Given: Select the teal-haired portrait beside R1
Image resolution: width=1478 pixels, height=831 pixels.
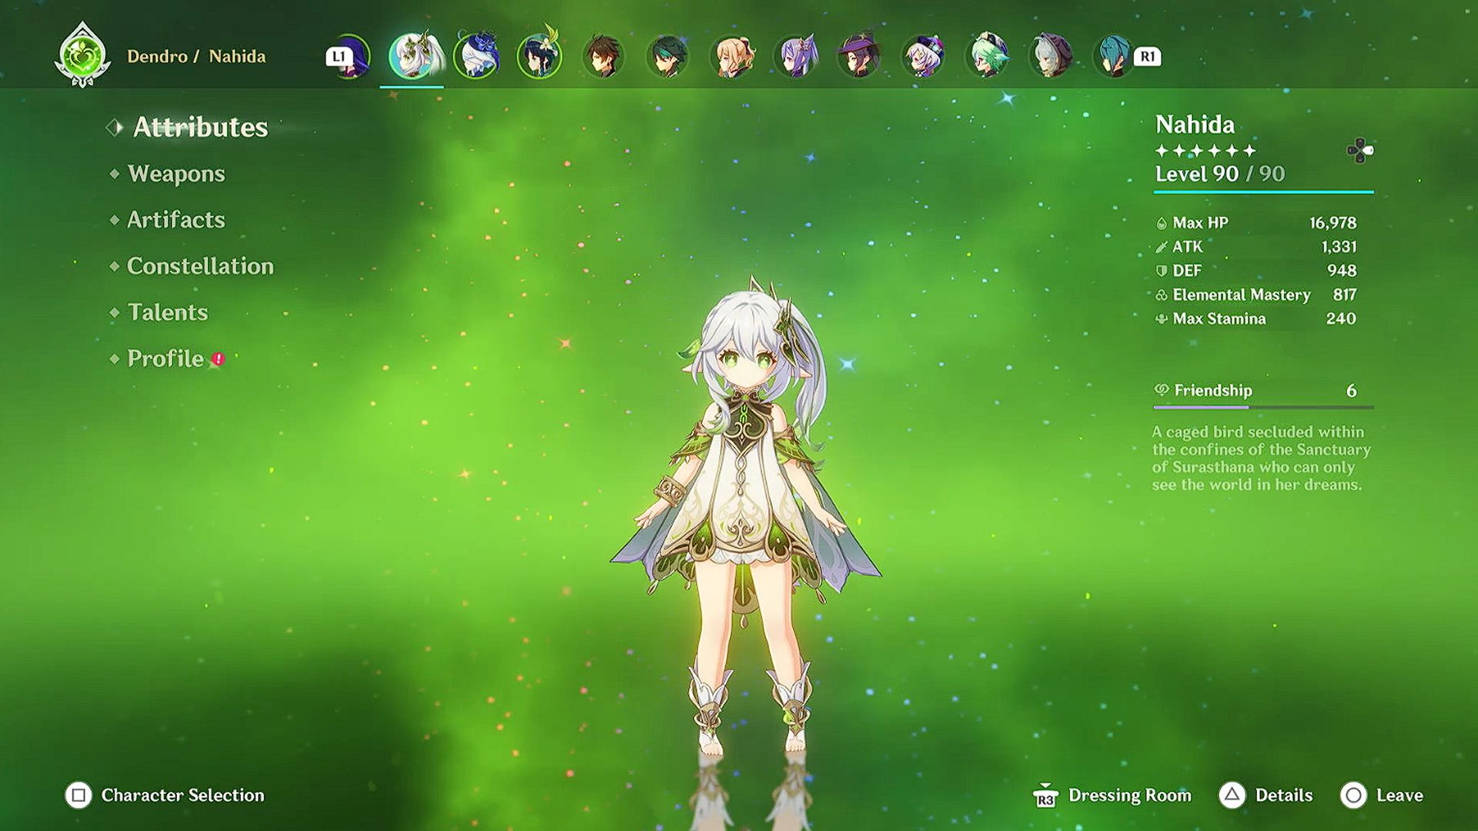Looking at the screenshot, I should [x=1113, y=56].
